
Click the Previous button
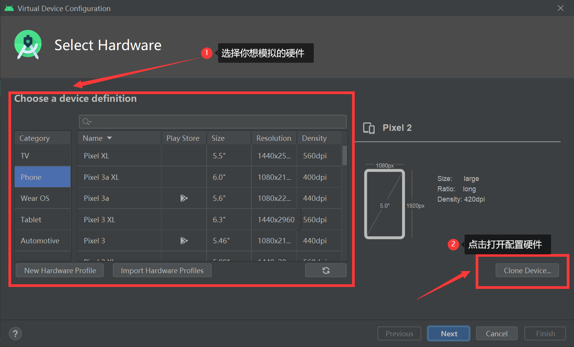(399, 334)
